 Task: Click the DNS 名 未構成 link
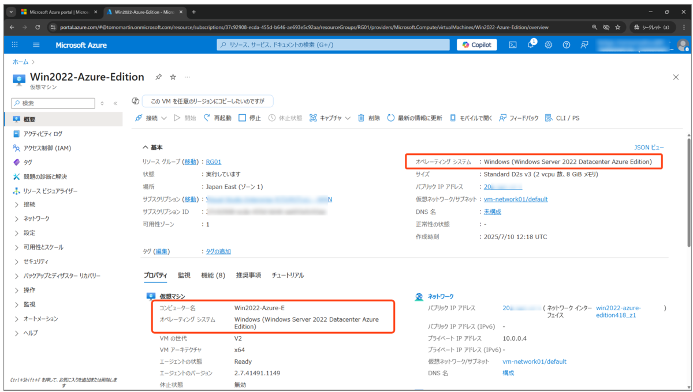[x=493, y=212]
